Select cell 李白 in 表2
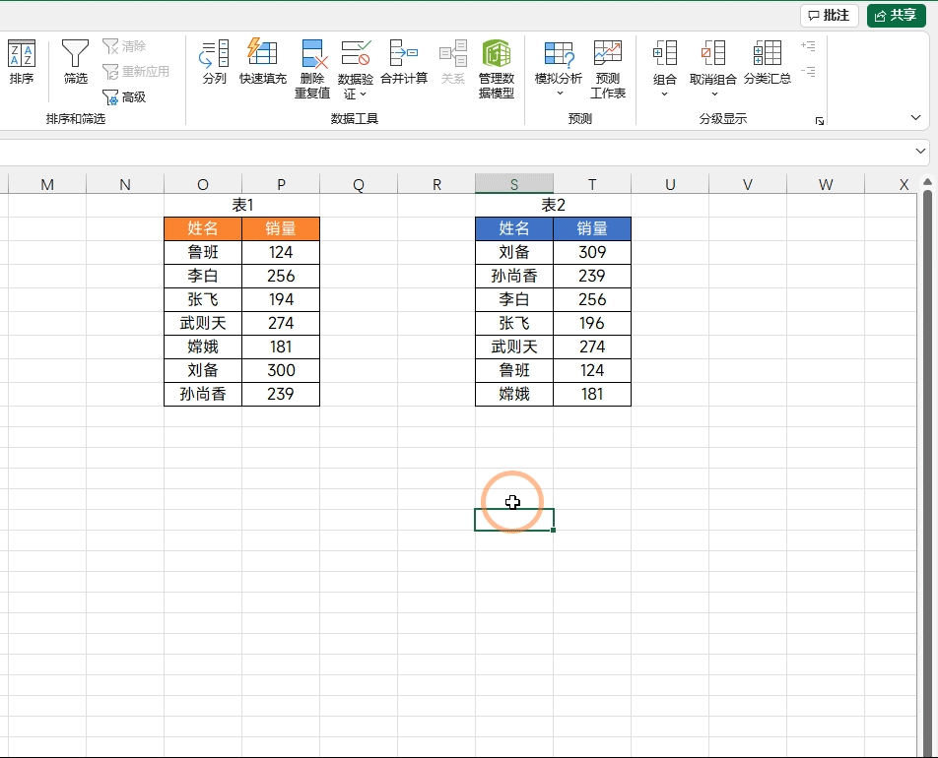 click(x=514, y=299)
